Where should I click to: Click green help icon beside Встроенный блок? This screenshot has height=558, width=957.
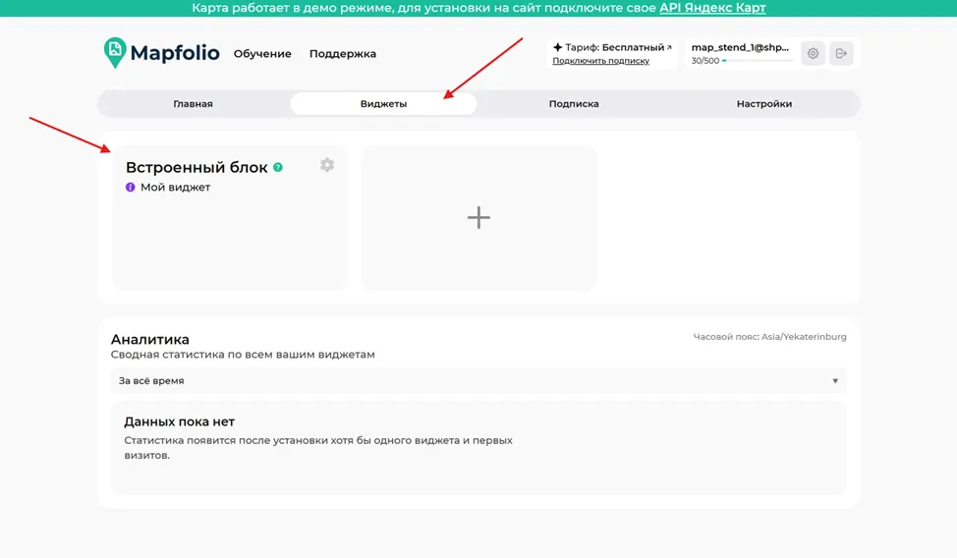click(x=278, y=167)
